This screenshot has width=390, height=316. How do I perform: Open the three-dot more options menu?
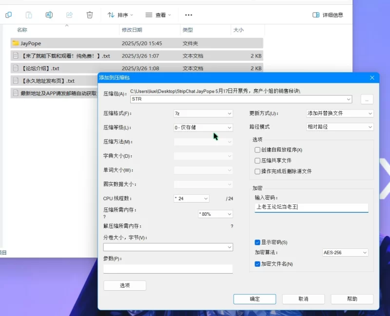[x=189, y=15]
